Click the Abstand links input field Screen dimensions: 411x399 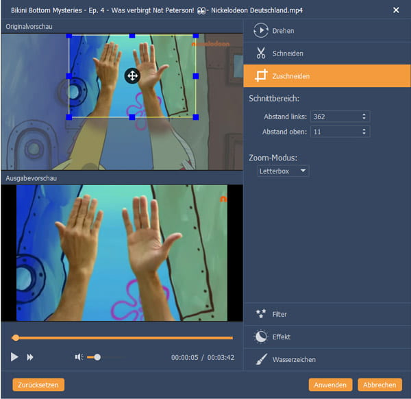coord(334,117)
